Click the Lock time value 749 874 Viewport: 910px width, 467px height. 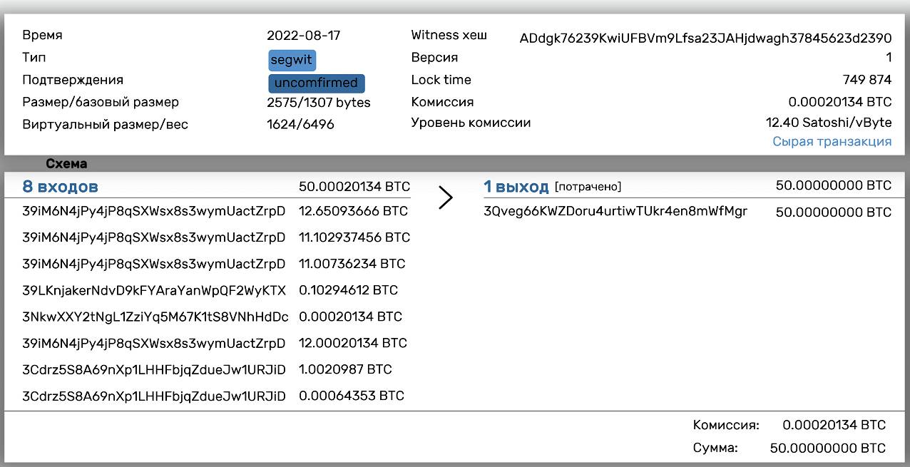(866, 80)
